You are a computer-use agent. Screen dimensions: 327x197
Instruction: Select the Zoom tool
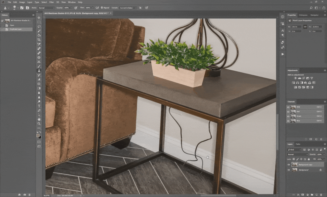[39, 123]
